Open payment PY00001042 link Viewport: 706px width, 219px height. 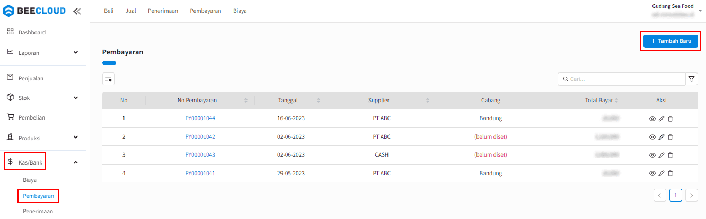(200, 136)
